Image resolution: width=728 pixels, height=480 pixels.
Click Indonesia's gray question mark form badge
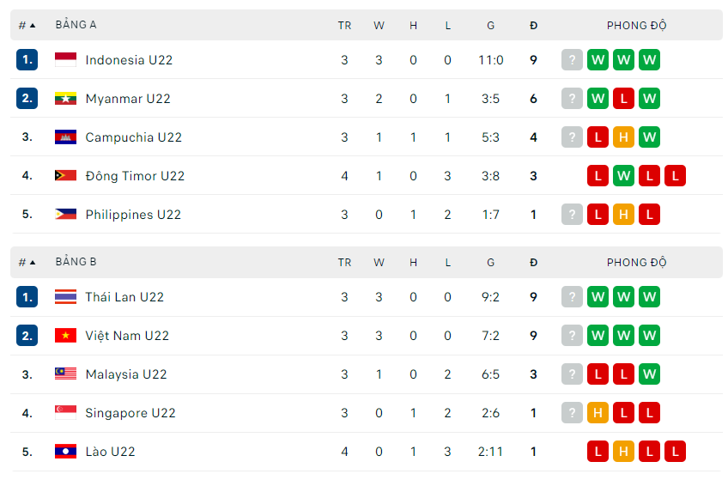tap(572, 60)
